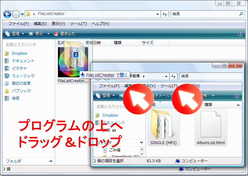Open address bar history dropdown in back window
Screen dimensions: 248x176
(x=157, y=14)
